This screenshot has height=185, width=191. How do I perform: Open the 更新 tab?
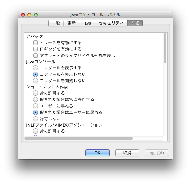pos(72,23)
